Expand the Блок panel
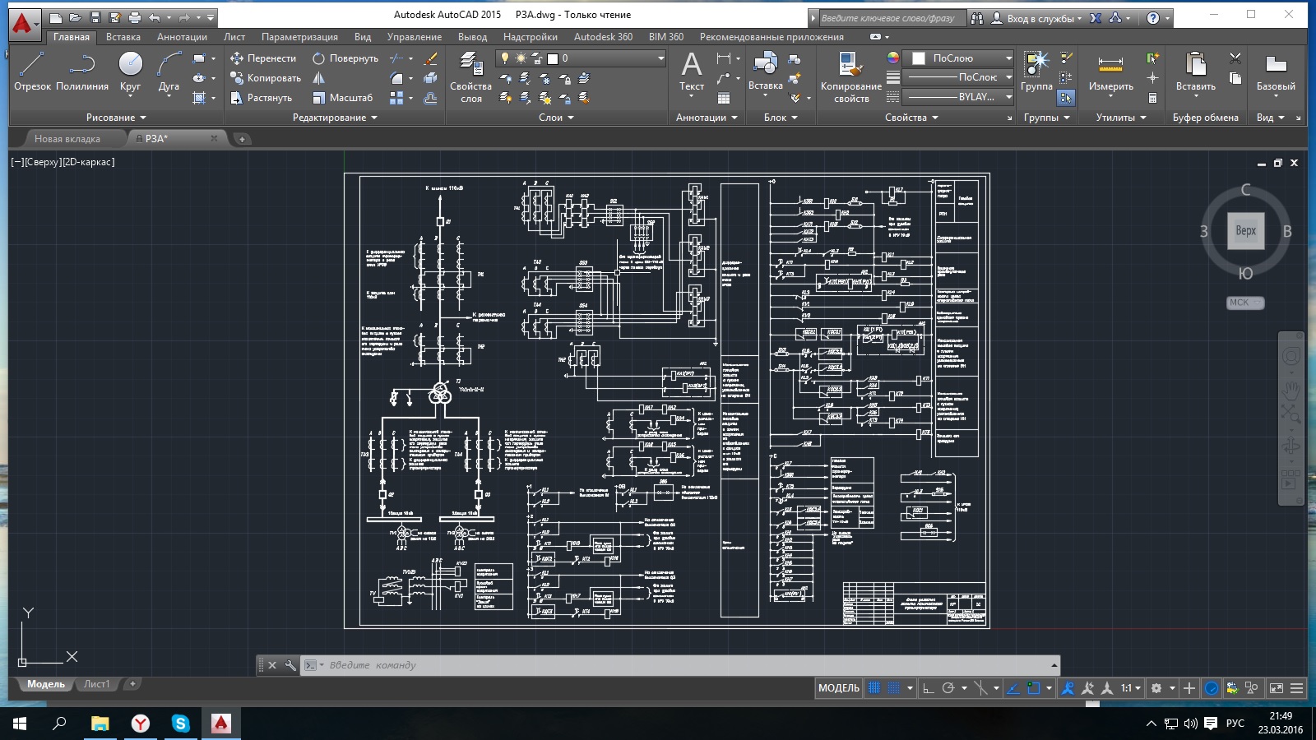The width and height of the screenshot is (1316, 740). pos(781,118)
